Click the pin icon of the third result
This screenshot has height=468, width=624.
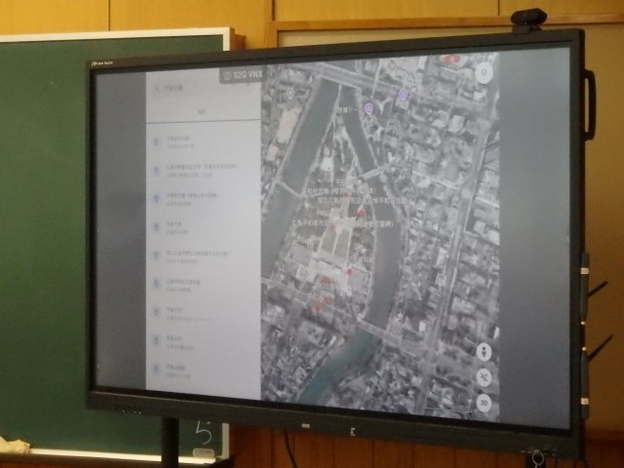(156, 198)
